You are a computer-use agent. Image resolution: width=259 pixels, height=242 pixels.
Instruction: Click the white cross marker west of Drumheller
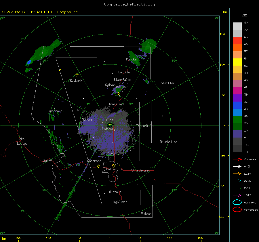coord(163,116)
